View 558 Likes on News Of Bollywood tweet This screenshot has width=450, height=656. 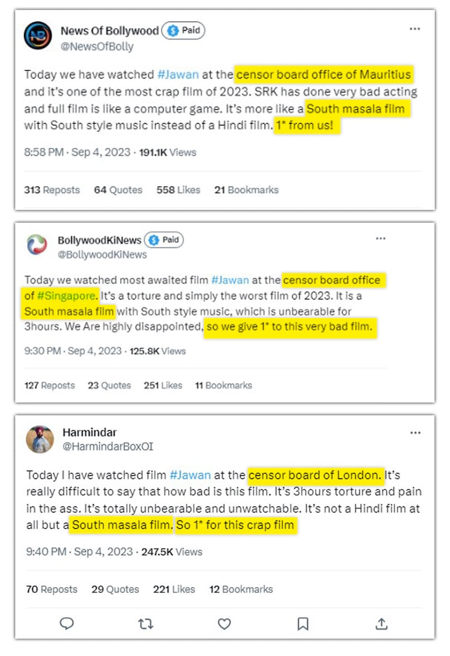(178, 190)
